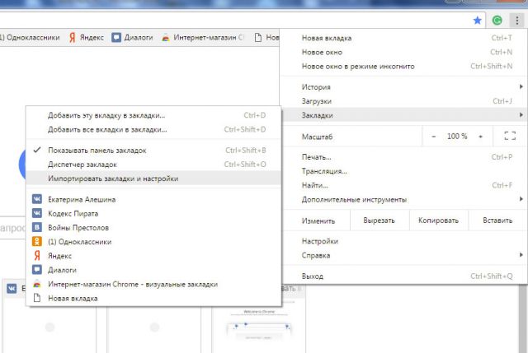Click the 100 % zoom value
This screenshot has height=353, width=528.
coord(457,136)
